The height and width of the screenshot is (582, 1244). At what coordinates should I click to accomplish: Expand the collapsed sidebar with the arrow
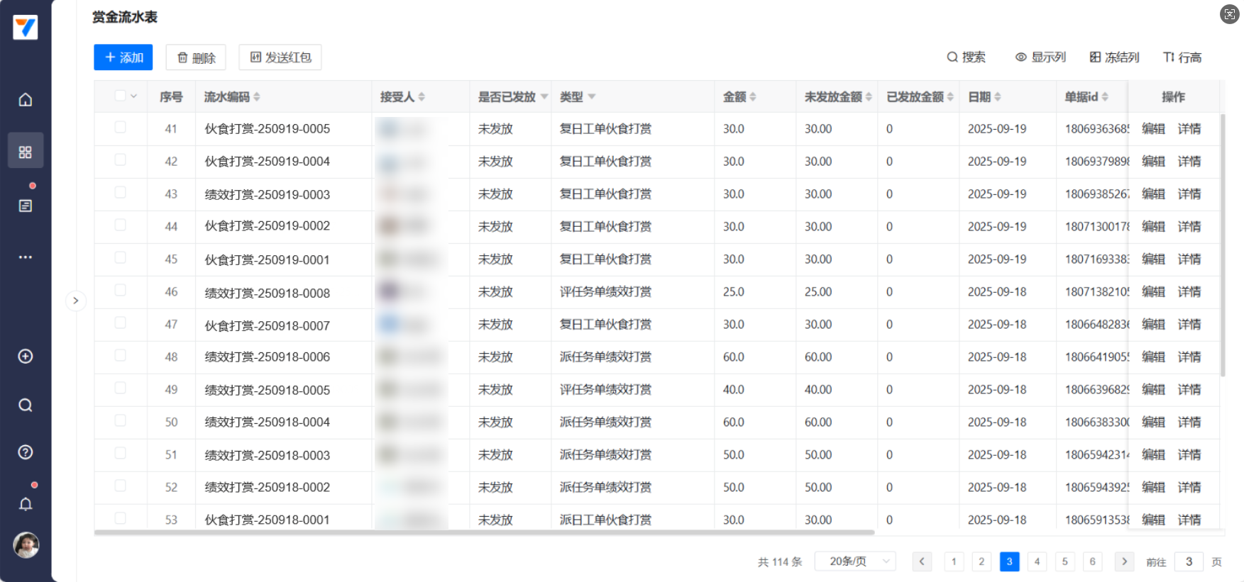(76, 301)
